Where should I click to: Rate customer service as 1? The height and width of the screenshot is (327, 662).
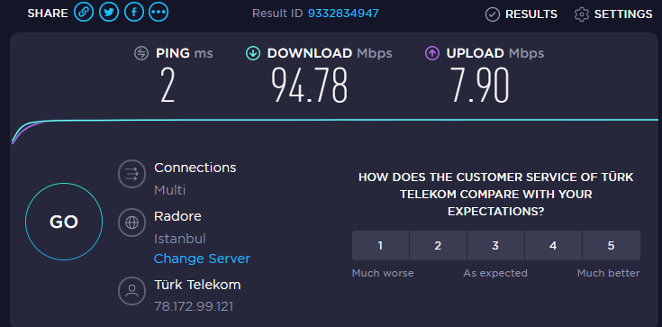(x=380, y=245)
